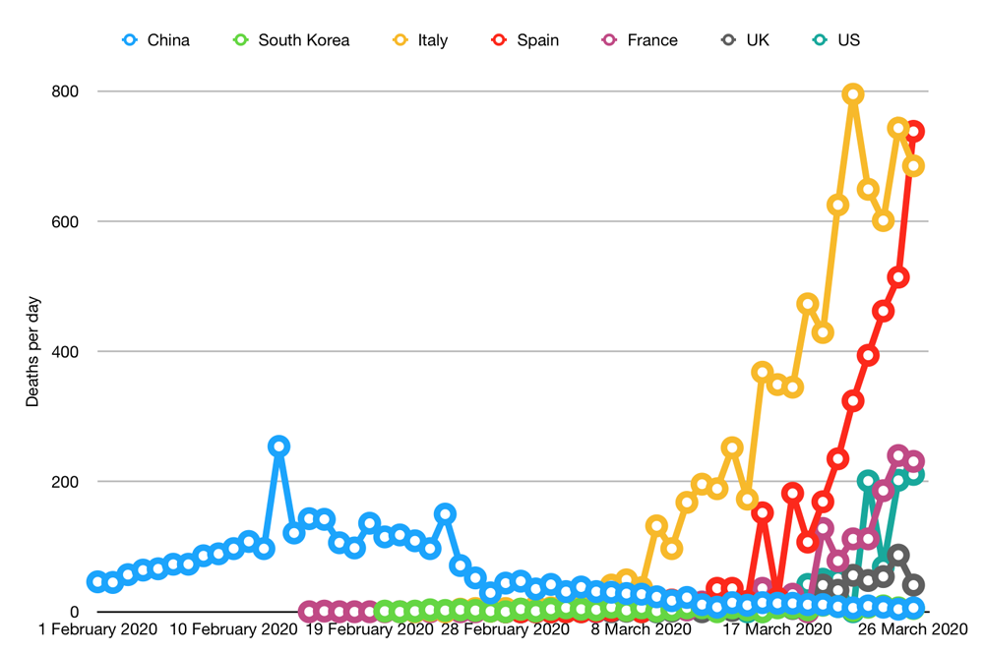Click China's spike data point above 200
Screen dimensions: 984x654
[278, 446]
